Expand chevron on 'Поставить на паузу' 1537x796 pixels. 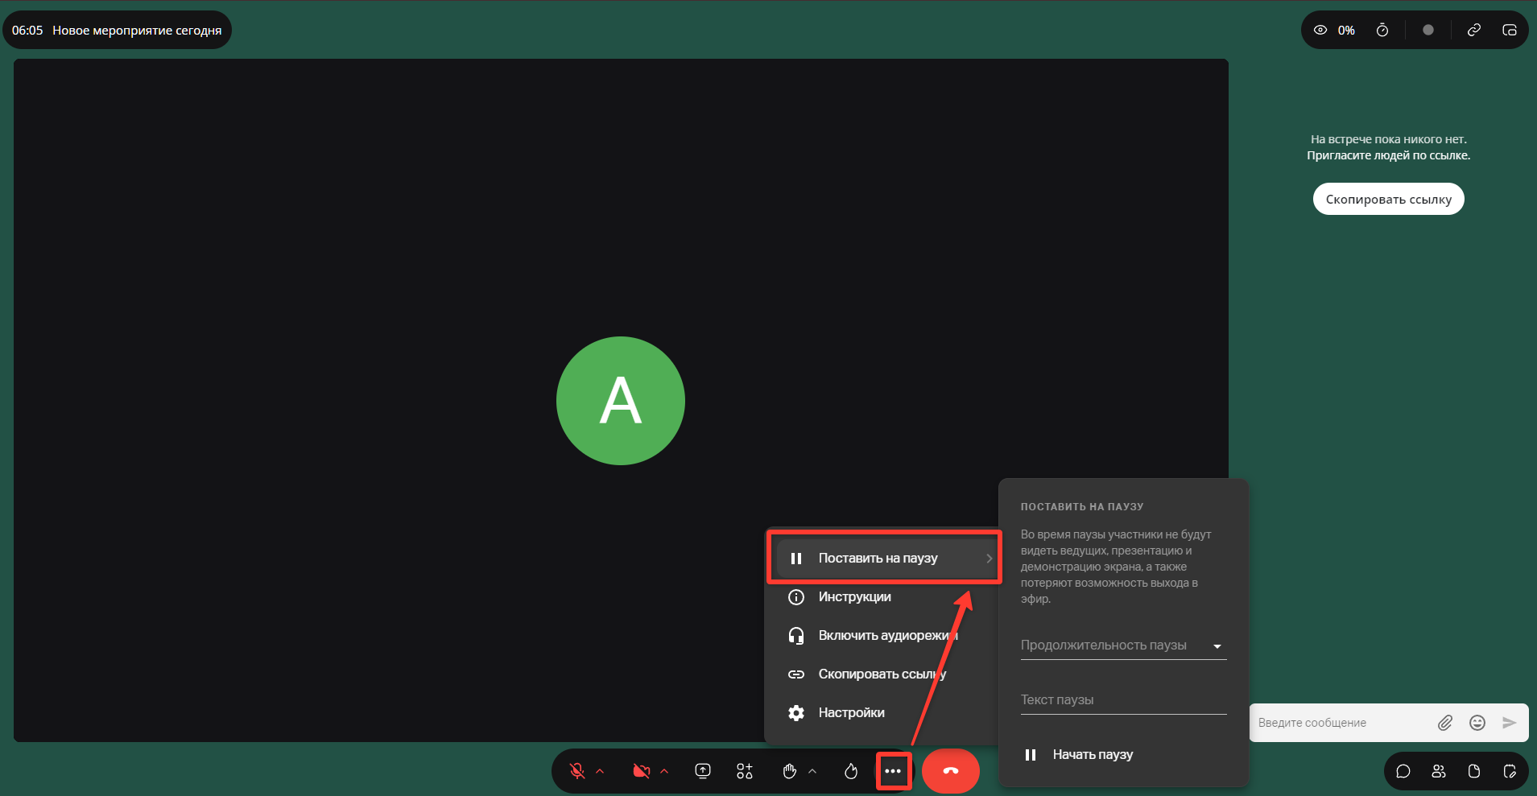click(x=989, y=558)
